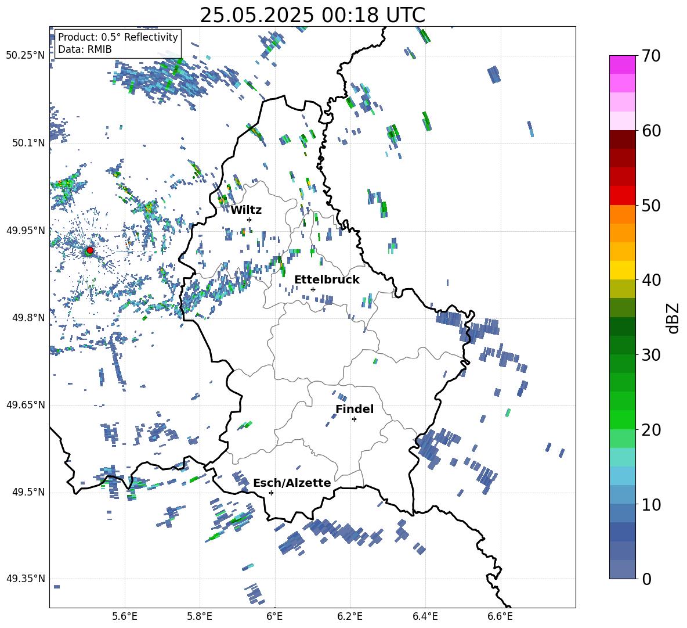Click the colorbar tick label 40
This screenshot has height=628, width=687.
[651, 280]
